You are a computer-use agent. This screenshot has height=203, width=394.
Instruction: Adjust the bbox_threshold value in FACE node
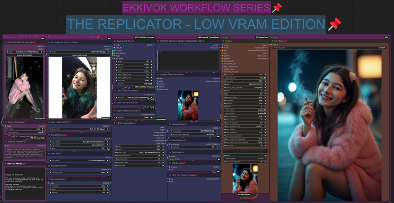point(245,116)
